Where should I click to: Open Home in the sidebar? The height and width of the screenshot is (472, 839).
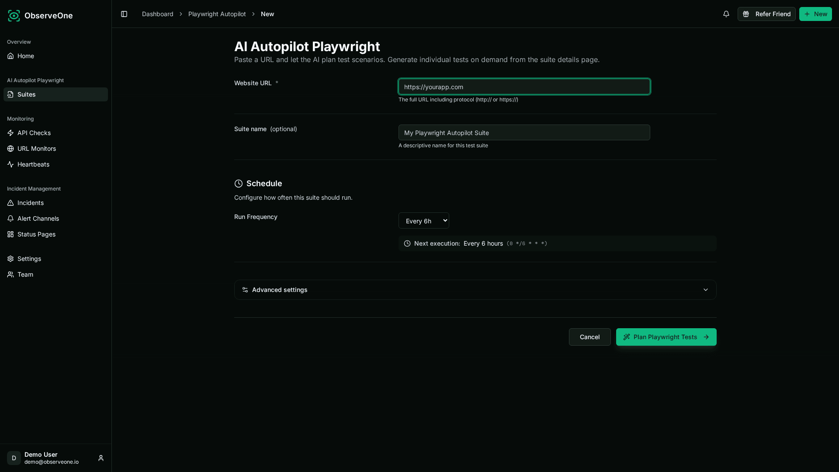coord(55,56)
